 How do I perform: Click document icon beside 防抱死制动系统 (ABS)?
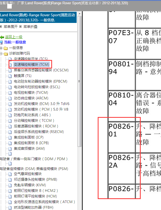coord(10,115)
